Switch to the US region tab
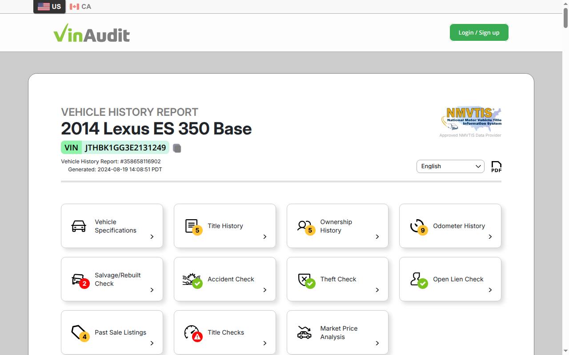The width and height of the screenshot is (569, 355). tap(49, 7)
